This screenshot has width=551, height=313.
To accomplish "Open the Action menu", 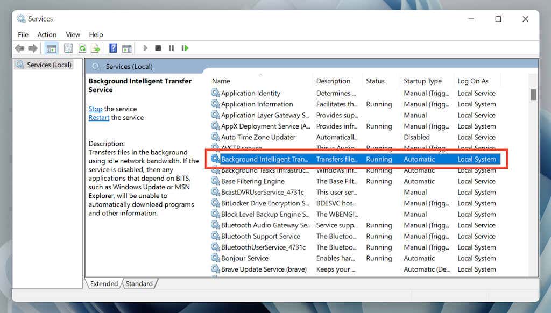I will click(47, 35).
